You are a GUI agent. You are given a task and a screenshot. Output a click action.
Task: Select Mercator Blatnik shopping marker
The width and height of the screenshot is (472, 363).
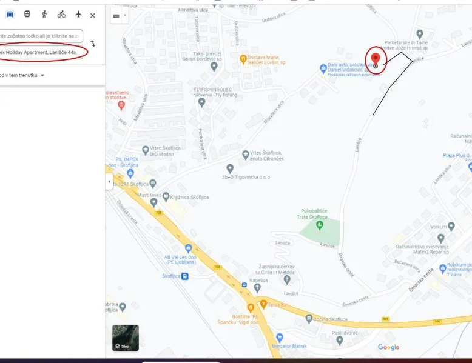point(279,337)
